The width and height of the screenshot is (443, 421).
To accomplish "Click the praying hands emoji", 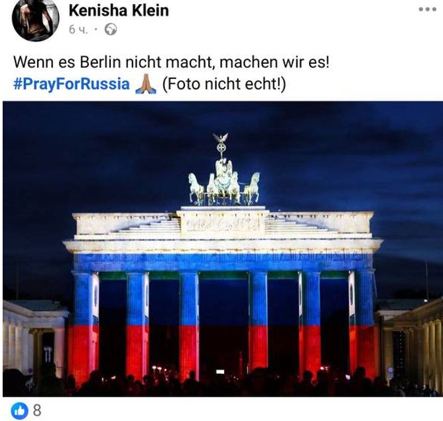I will (x=146, y=84).
